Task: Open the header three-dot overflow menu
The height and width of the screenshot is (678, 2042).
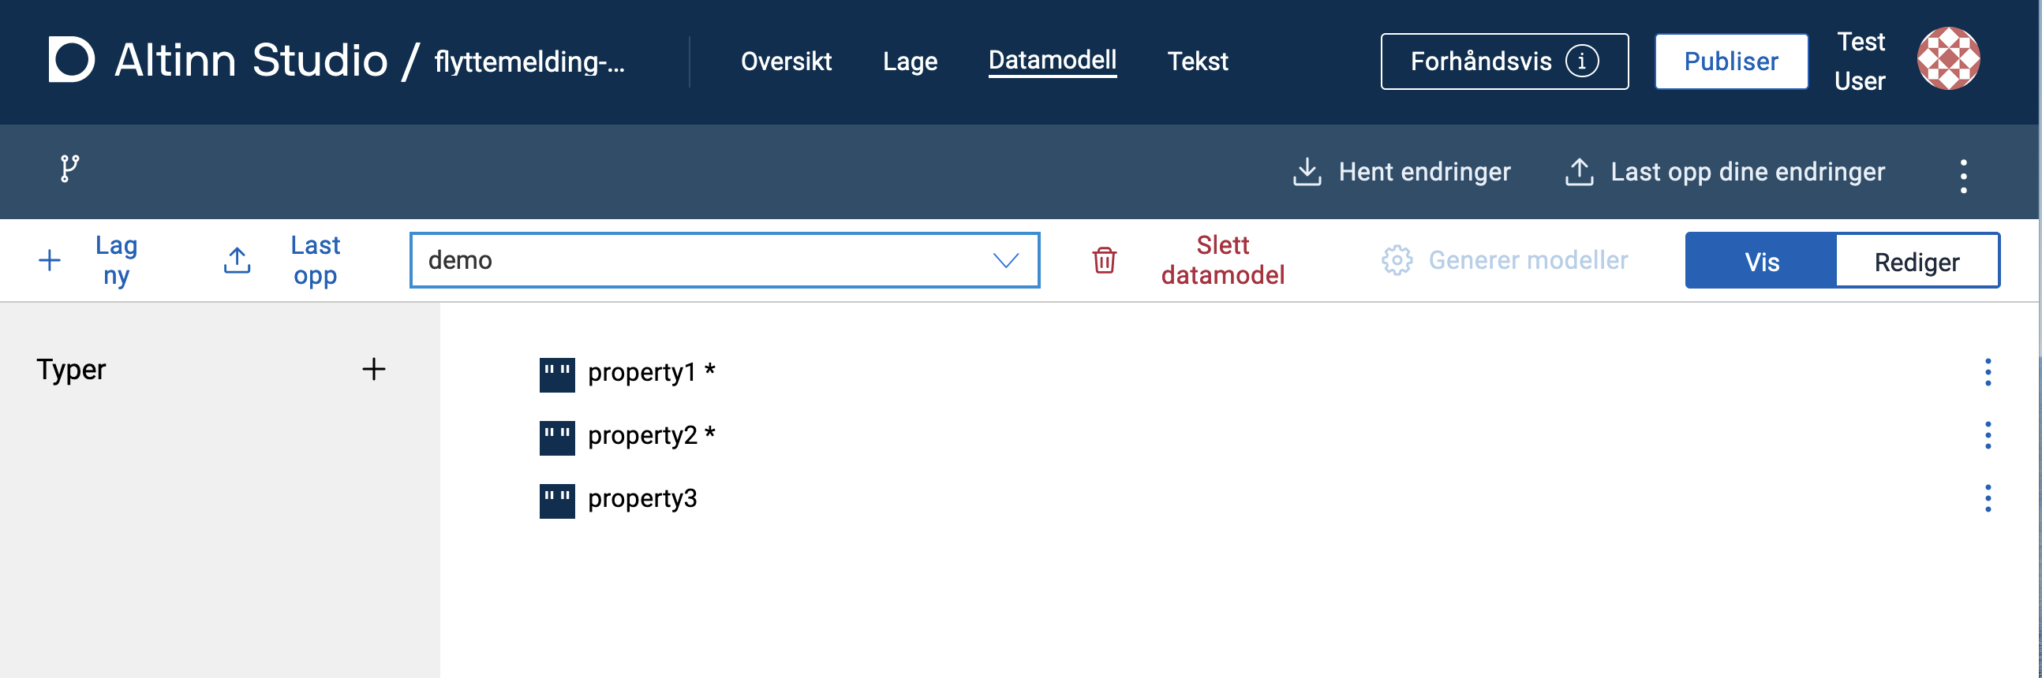Action: click(1963, 176)
